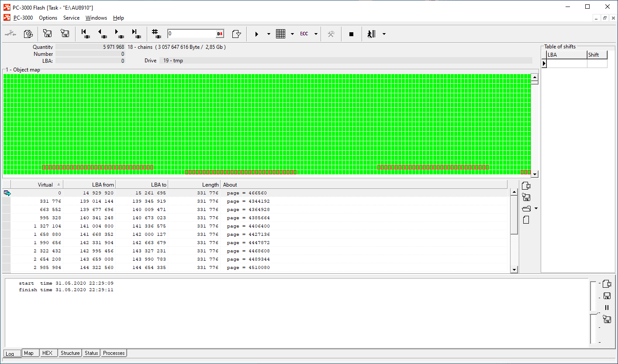Click the LBA header in Table of shifts
Viewport: 618px width, 364px height.
coord(567,55)
